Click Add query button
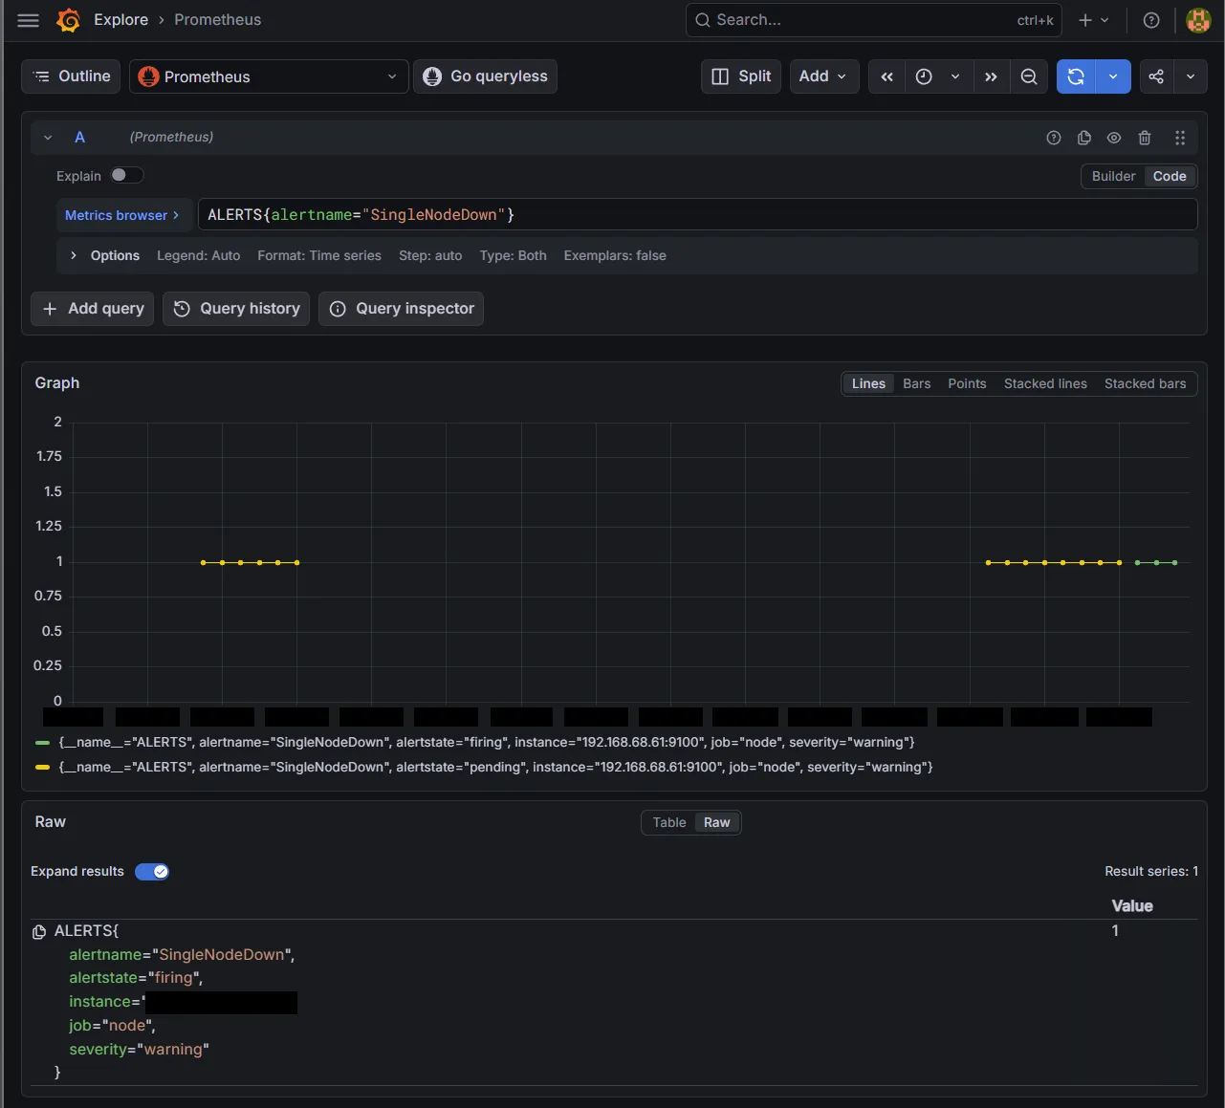1225x1108 pixels. tap(93, 309)
